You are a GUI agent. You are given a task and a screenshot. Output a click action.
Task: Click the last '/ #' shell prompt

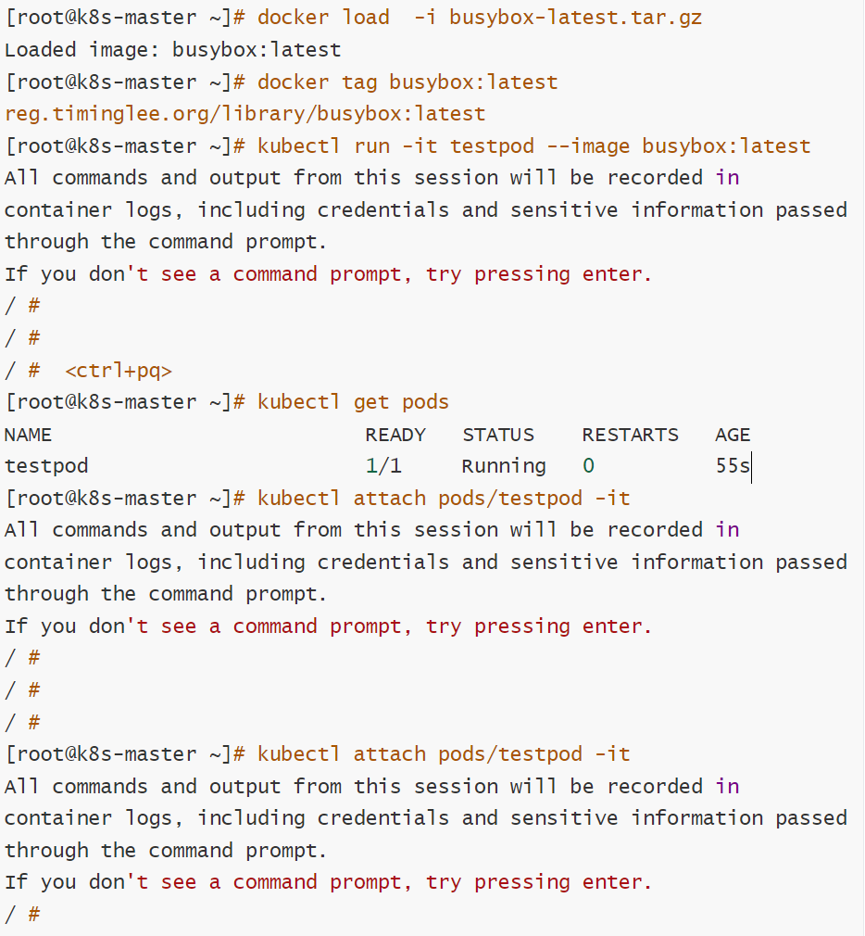point(22,915)
